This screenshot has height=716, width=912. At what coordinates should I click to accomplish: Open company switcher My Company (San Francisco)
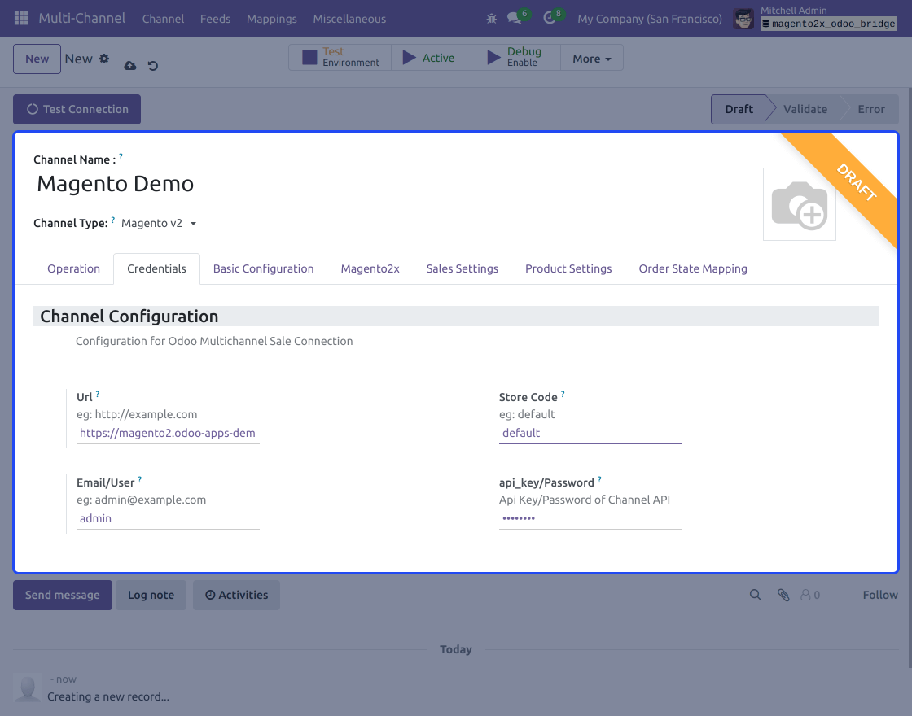pyautogui.click(x=650, y=19)
